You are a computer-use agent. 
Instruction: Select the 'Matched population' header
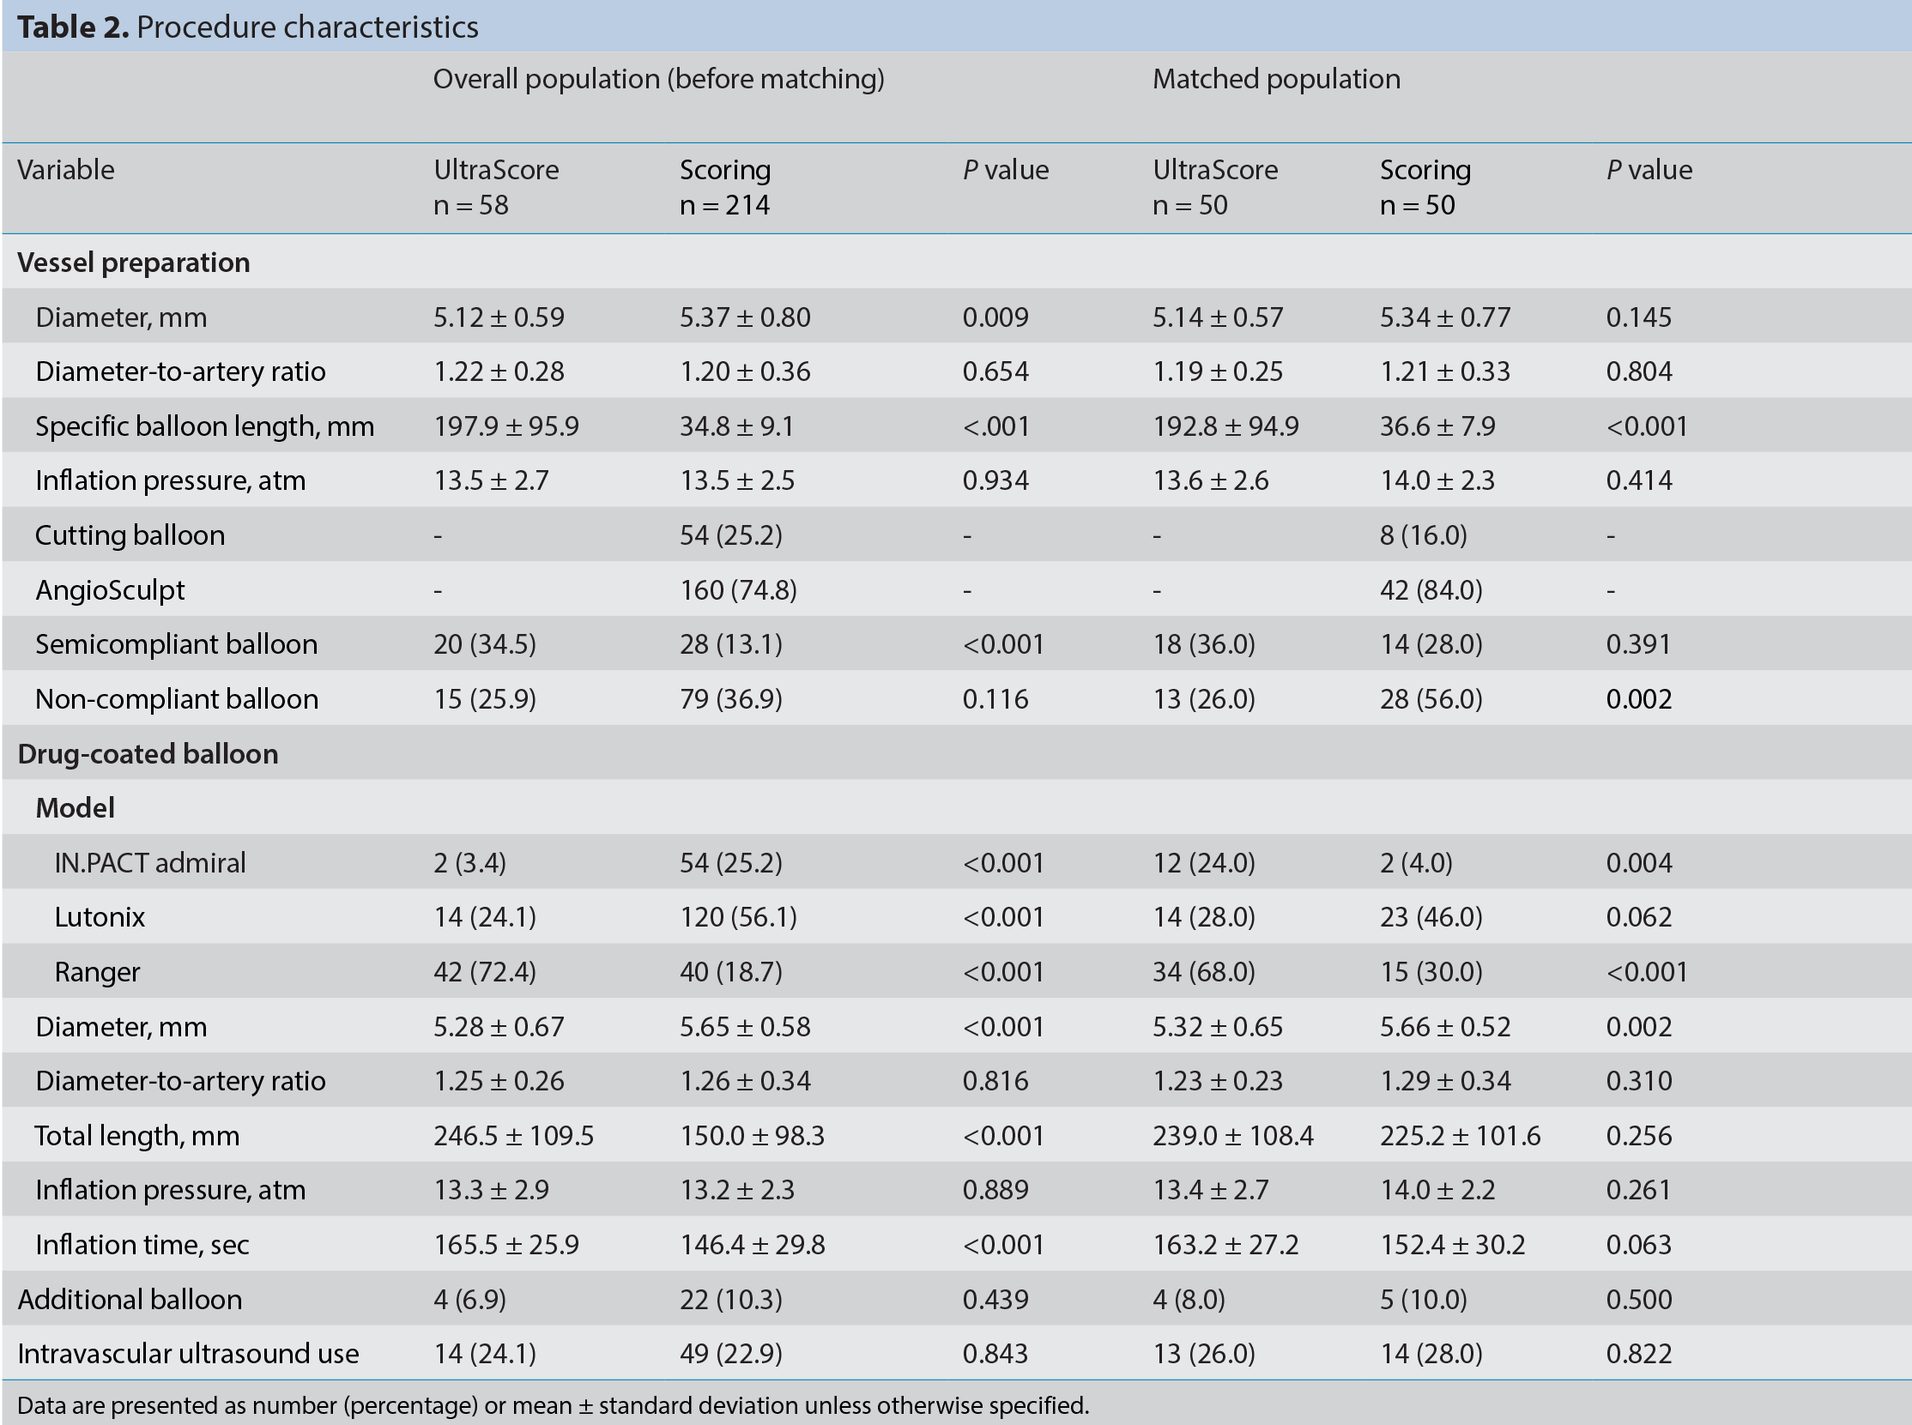[1276, 80]
